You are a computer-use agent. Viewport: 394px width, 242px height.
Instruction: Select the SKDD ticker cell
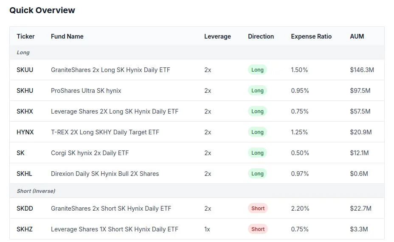point(25,209)
